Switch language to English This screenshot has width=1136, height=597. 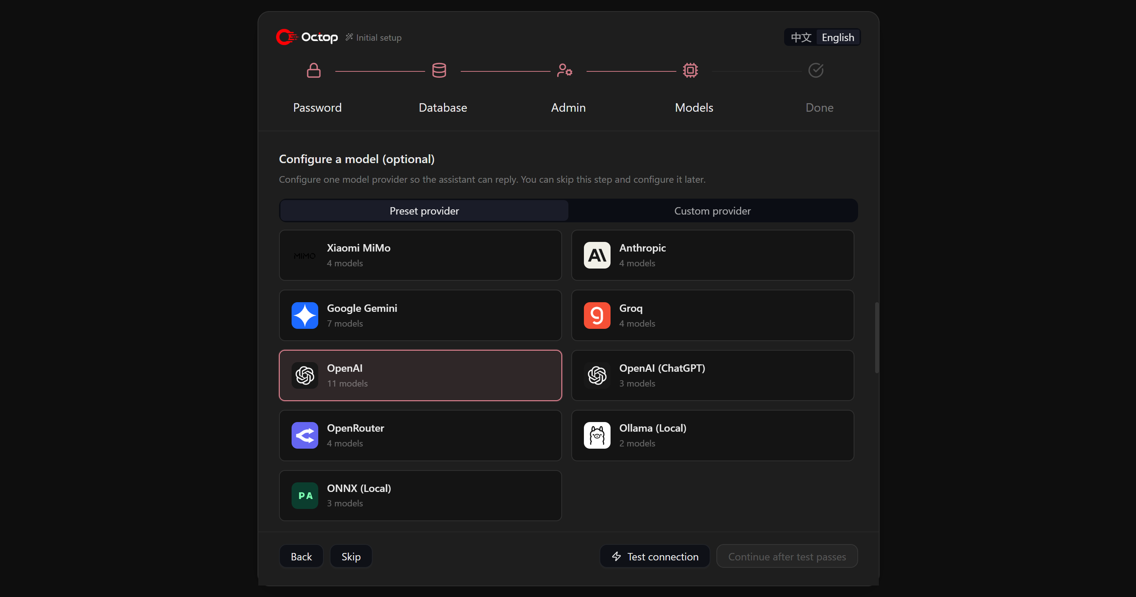(838, 37)
